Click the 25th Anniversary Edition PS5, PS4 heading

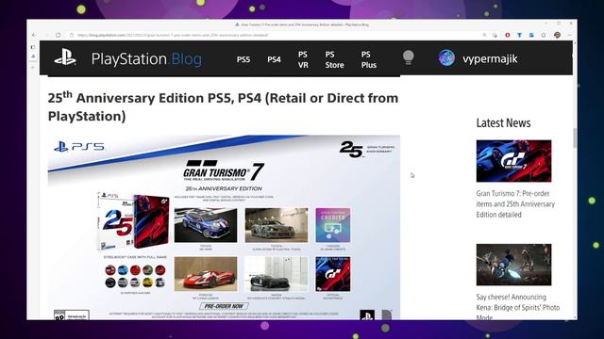(x=223, y=106)
